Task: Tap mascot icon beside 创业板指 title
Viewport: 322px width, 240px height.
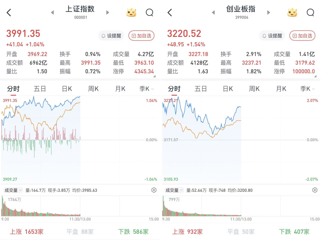Action: [x=292, y=13]
